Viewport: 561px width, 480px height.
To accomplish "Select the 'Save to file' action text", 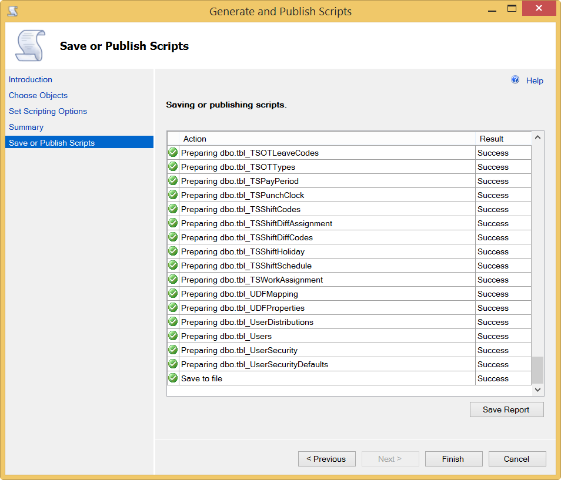I will (202, 378).
